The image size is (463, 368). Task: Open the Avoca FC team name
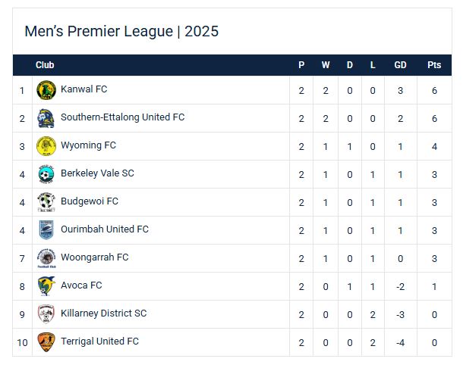(81, 285)
